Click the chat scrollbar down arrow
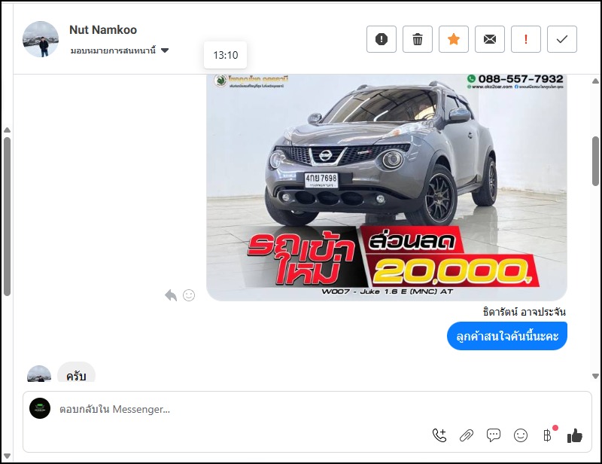The width and height of the screenshot is (602, 464). tap(595, 376)
